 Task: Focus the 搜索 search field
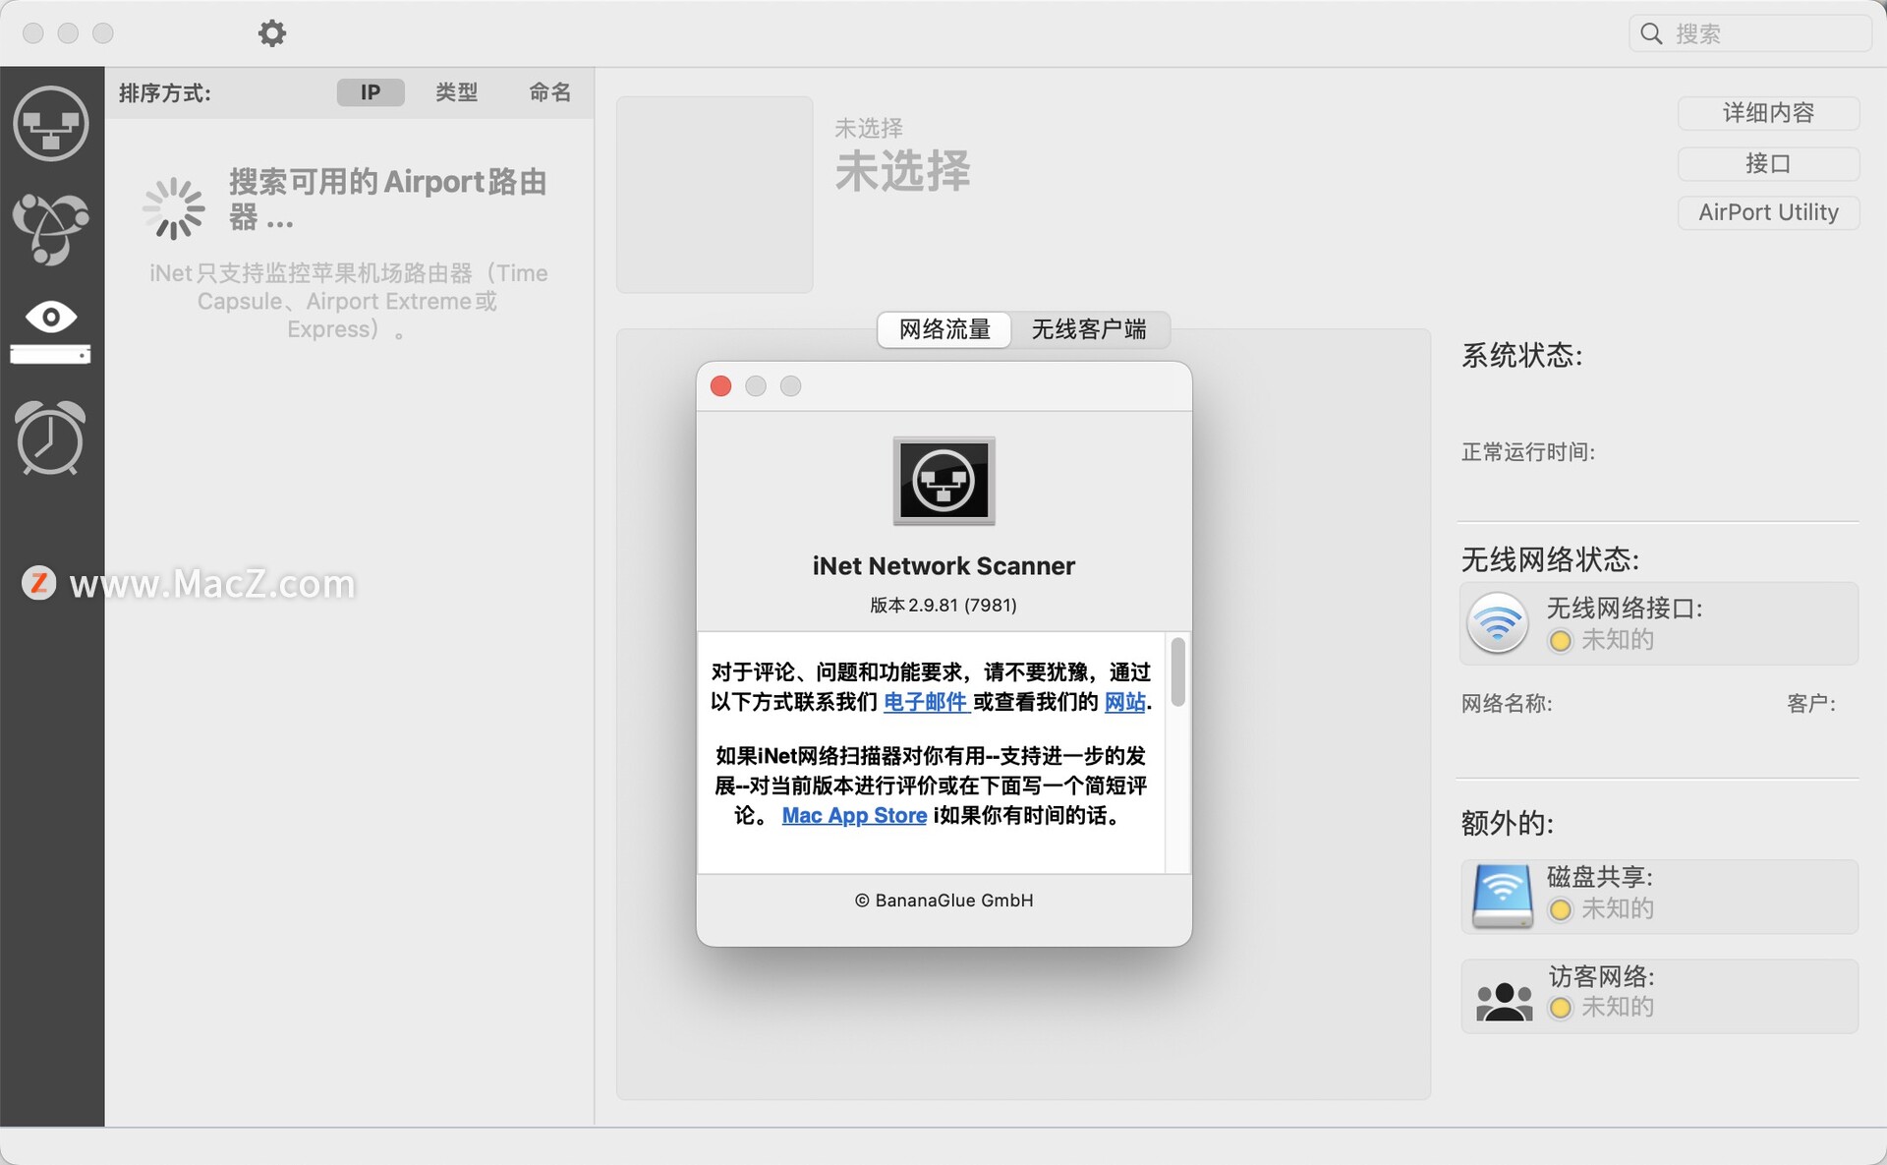tap(1750, 33)
